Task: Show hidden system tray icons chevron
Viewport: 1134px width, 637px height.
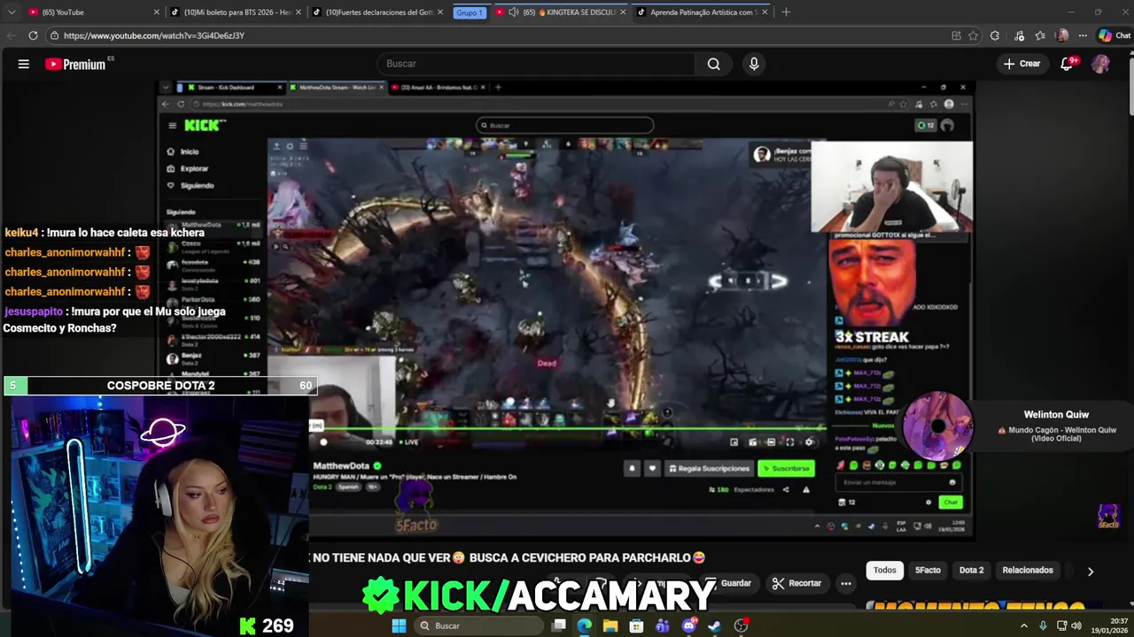Action: point(1024,625)
